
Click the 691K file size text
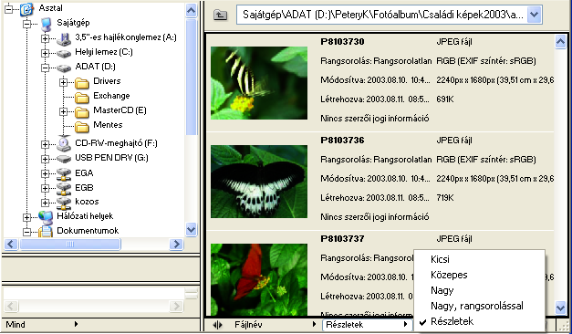pyautogui.click(x=445, y=99)
